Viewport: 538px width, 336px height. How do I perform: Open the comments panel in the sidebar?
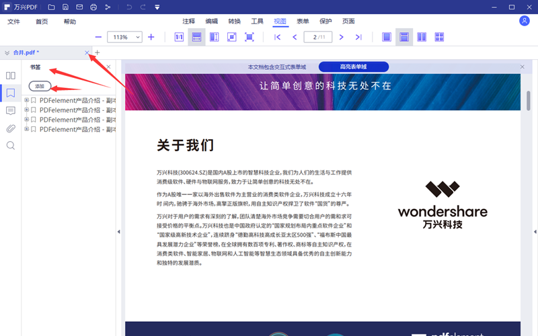(x=11, y=110)
